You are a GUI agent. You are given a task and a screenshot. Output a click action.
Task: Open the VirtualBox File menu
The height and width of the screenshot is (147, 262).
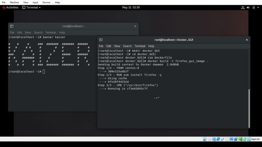click(x=4, y=2)
